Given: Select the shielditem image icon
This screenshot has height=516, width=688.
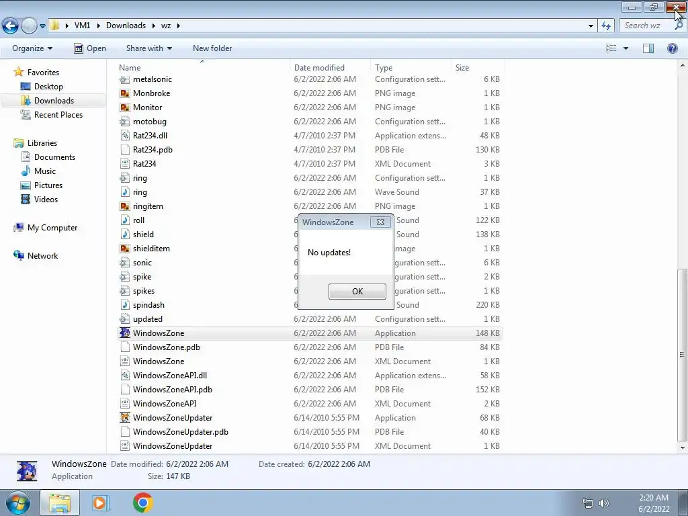Looking at the screenshot, I should [124, 249].
